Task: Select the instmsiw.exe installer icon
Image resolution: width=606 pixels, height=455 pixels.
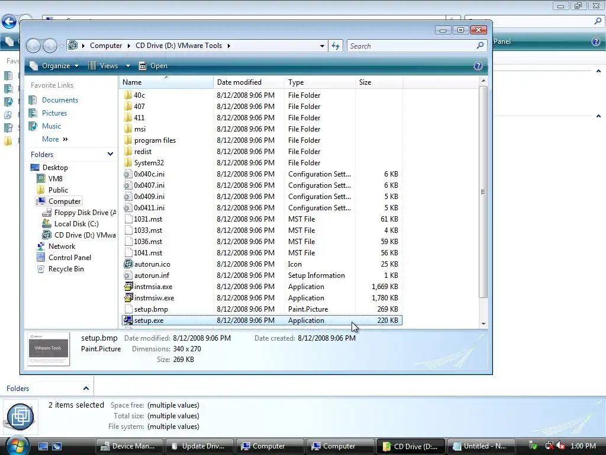Action: point(128,298)
